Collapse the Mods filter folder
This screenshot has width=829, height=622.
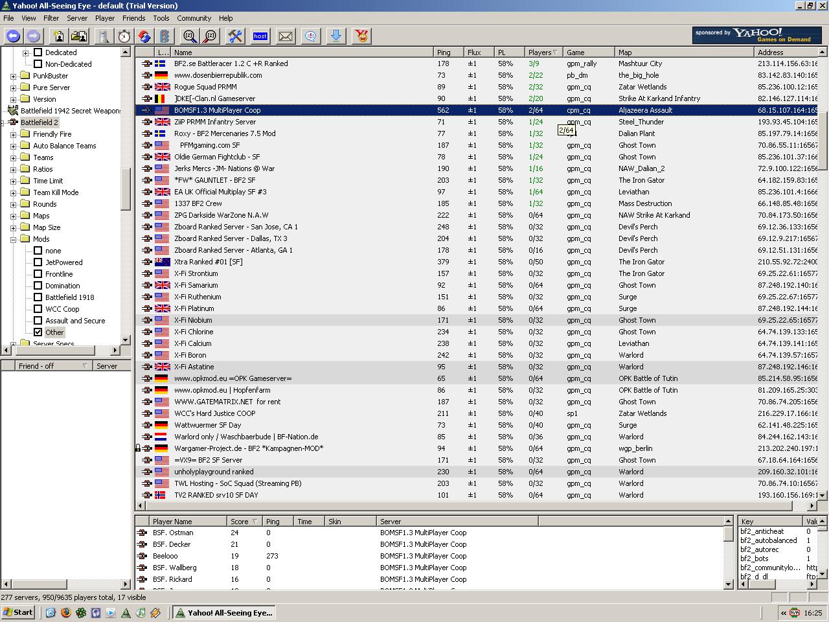coord(14,239)
